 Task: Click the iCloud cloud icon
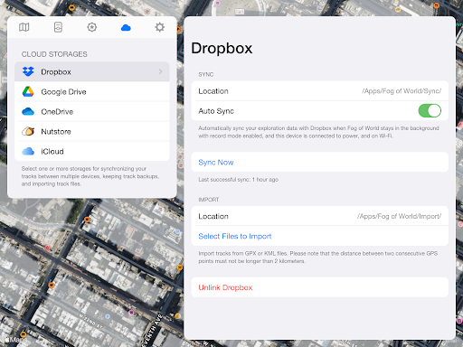pyautogui.click(x=28, y=151)
